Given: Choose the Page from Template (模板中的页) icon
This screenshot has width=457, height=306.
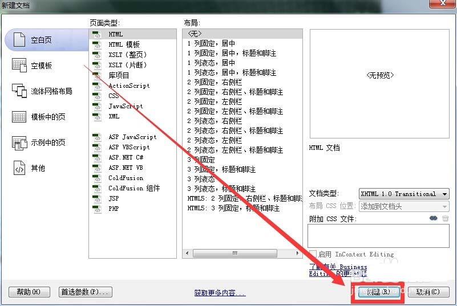Looking at the screenshot, I should click(20, 117).
